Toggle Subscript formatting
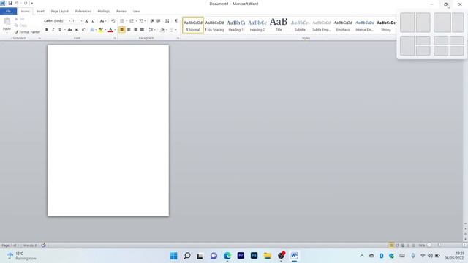This screenshot has height=263, width=468. point(77,30)
